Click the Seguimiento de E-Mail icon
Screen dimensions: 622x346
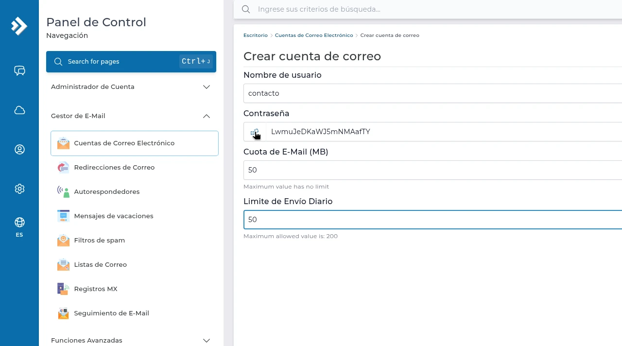[63, 313]
